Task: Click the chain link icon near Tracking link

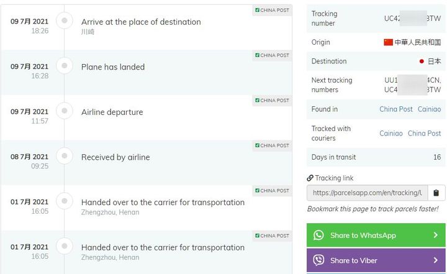Action: point(310,178)
